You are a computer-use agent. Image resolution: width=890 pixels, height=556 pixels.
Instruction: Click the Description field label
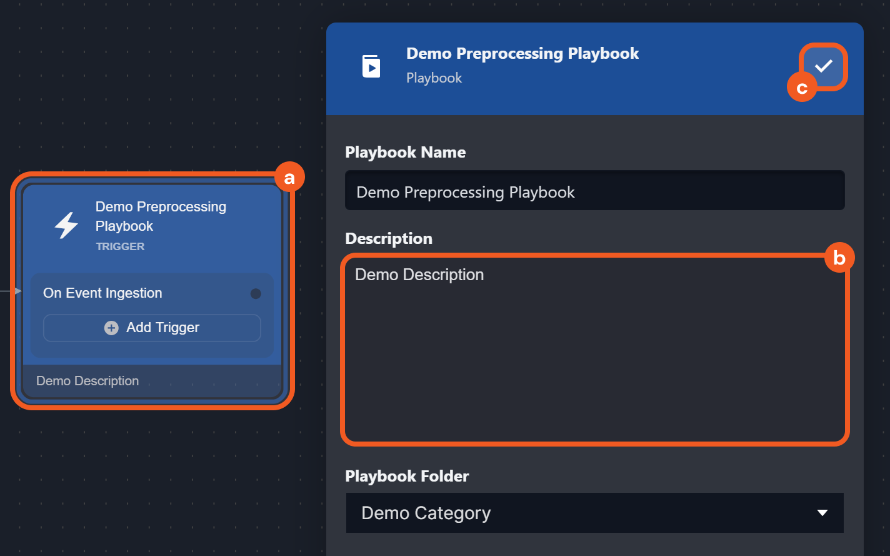tap(389, 238)
